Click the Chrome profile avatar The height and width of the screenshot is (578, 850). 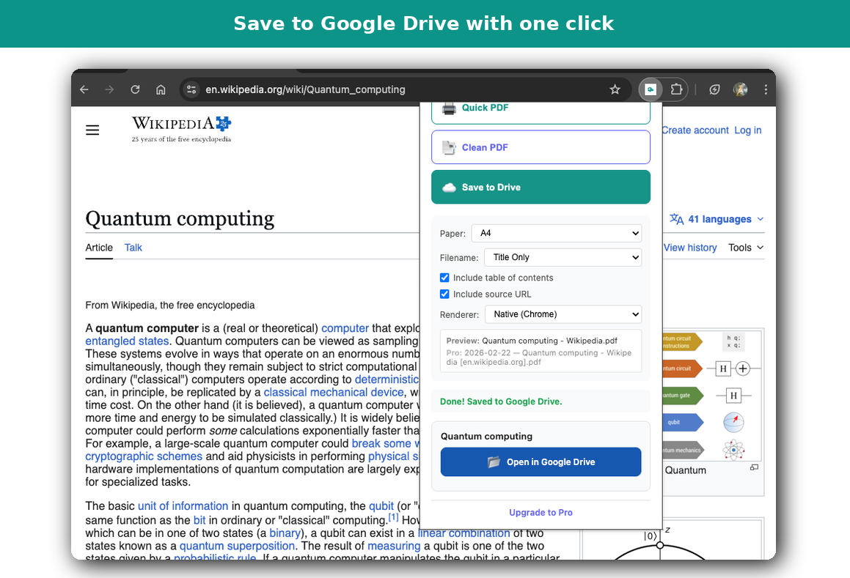click(740, 89)
